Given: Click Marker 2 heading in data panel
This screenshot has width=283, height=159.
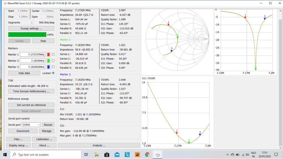Looking at the screenshot, I should (65, 40).
